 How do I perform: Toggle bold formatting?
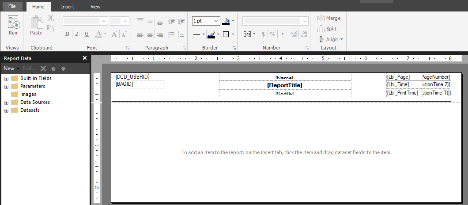tap(67, 34)
